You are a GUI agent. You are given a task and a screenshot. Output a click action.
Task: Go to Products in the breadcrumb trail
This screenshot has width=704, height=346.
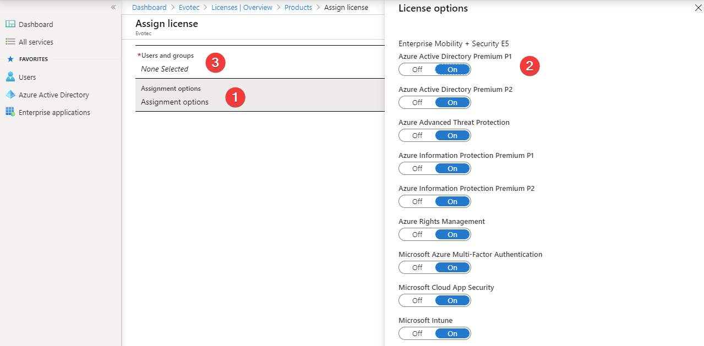click(x=298, y=7)
